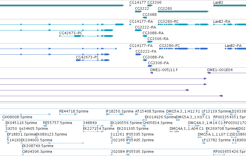Select the IP05595.3prime EST label

click(x=140, y=152)
